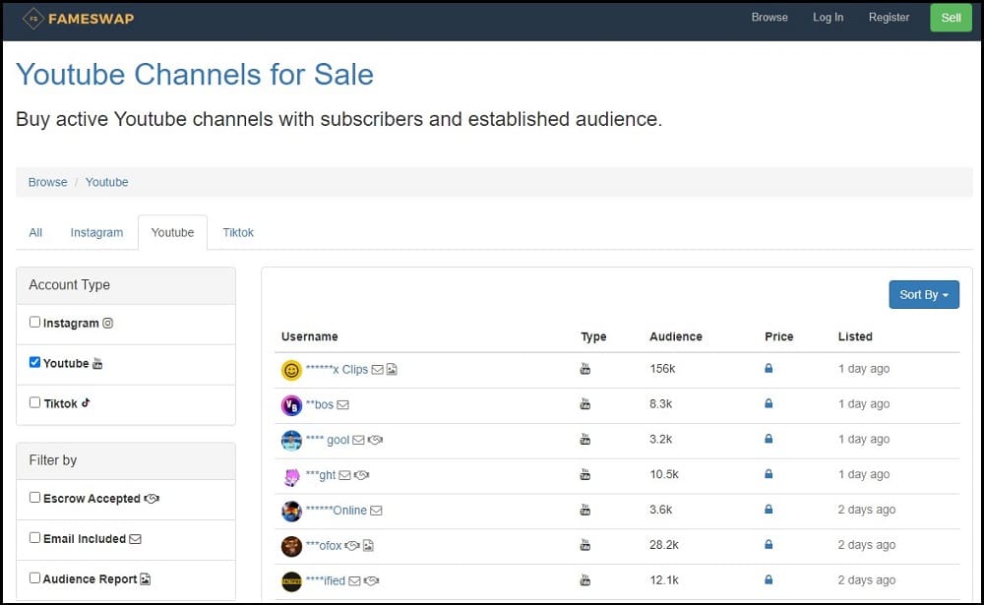Open the ***ofox channel listing
The height and width of the screenshot is (605, 984).
tap(324, 545)
